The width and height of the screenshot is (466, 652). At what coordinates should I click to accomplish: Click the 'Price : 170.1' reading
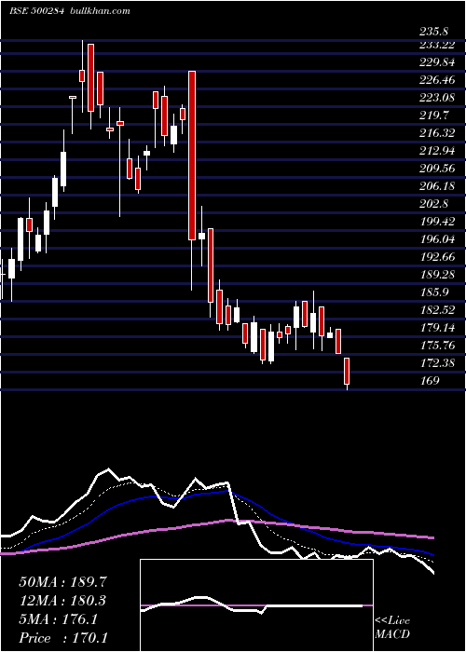(62, 638)
